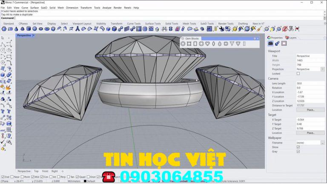Open the camera view properties icon
This screenshot has width=327, height=184.
pos(271,43)
